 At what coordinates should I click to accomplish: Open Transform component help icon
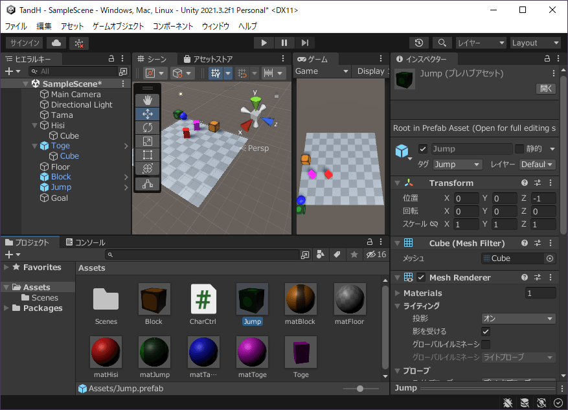[524, 183]
